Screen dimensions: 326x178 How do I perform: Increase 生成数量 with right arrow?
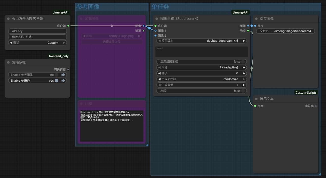244,85
